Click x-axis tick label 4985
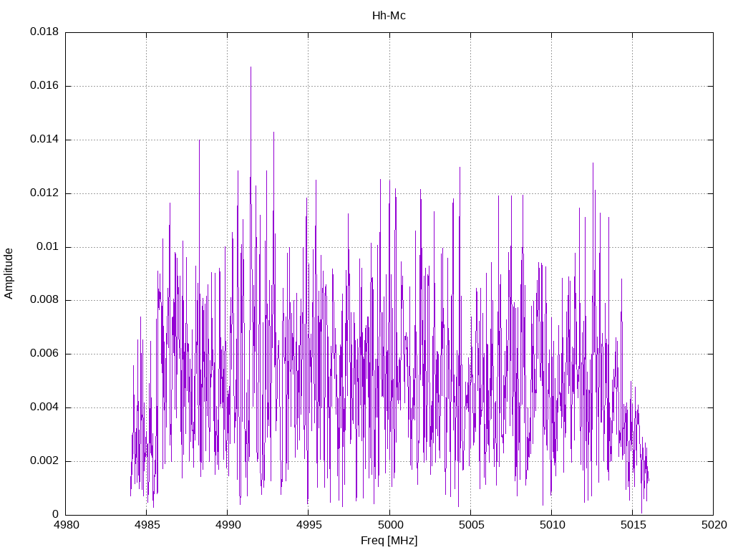 [147, 525]
